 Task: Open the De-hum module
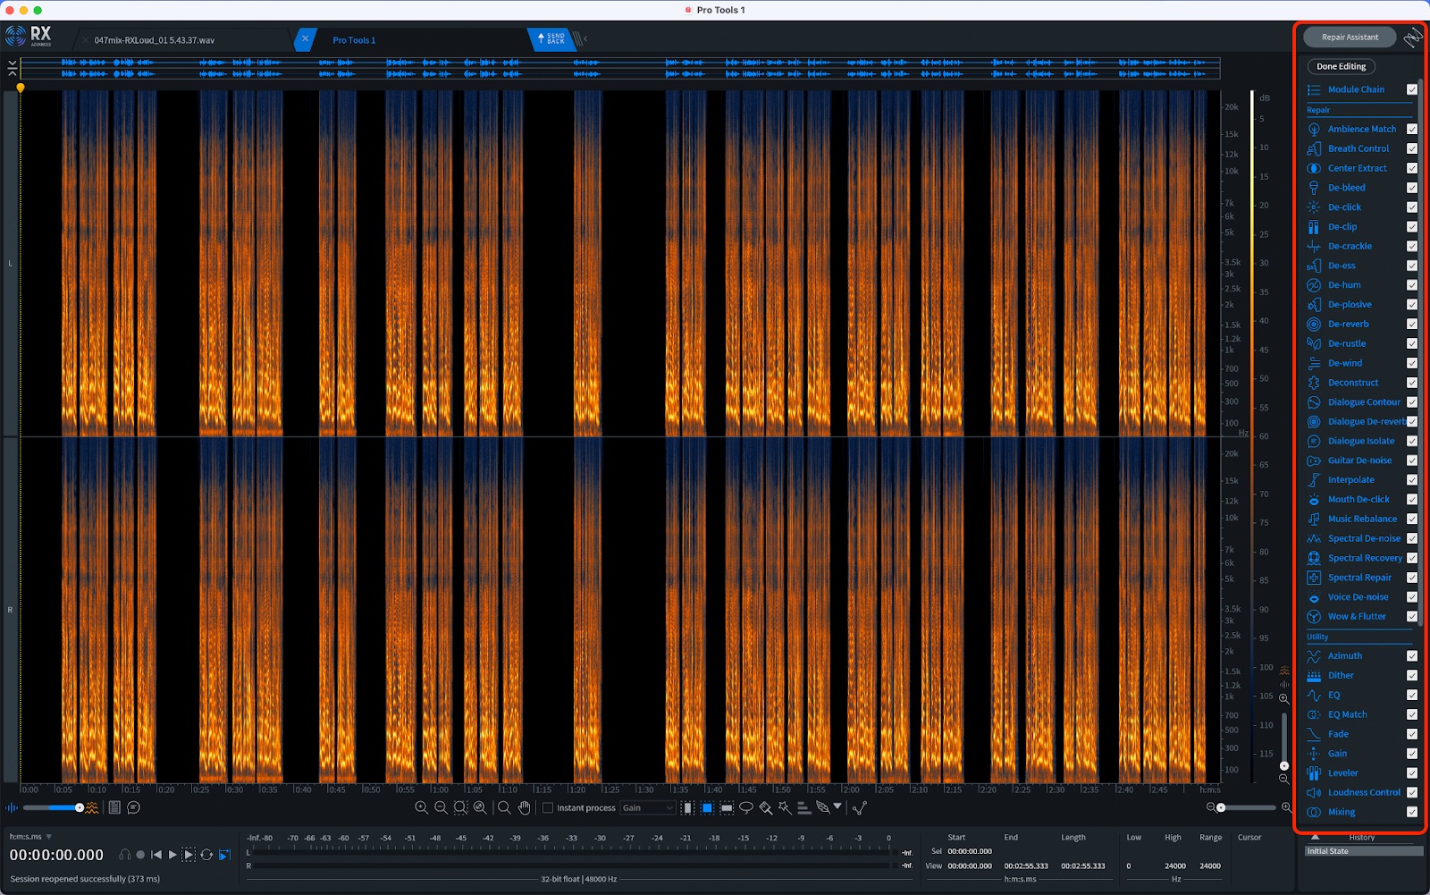[1344, 285]
